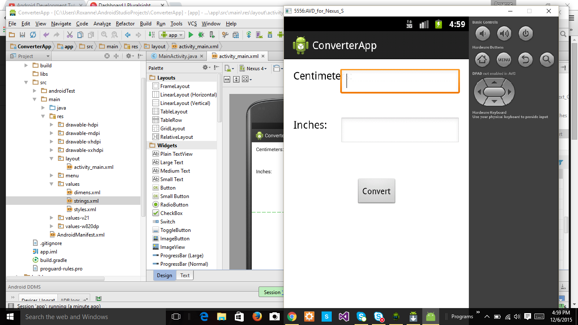Click the purple Undo arrow icon
This screenshot has height=325, width=578.
pos(46,35)
